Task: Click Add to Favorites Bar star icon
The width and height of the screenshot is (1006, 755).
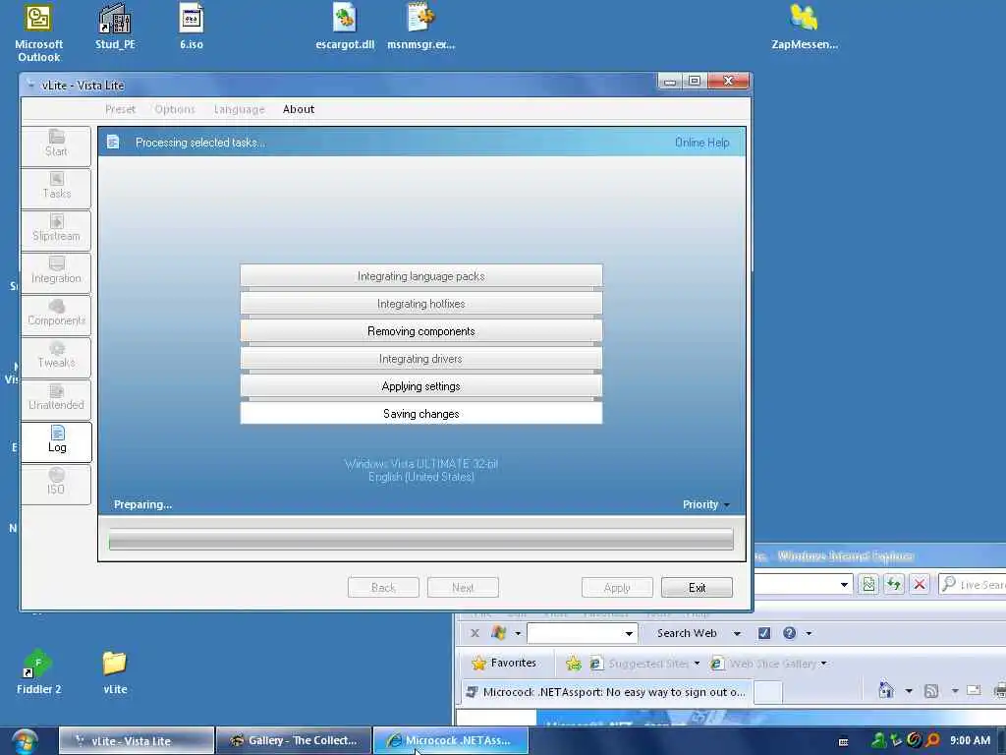Action: click(573, 664)
